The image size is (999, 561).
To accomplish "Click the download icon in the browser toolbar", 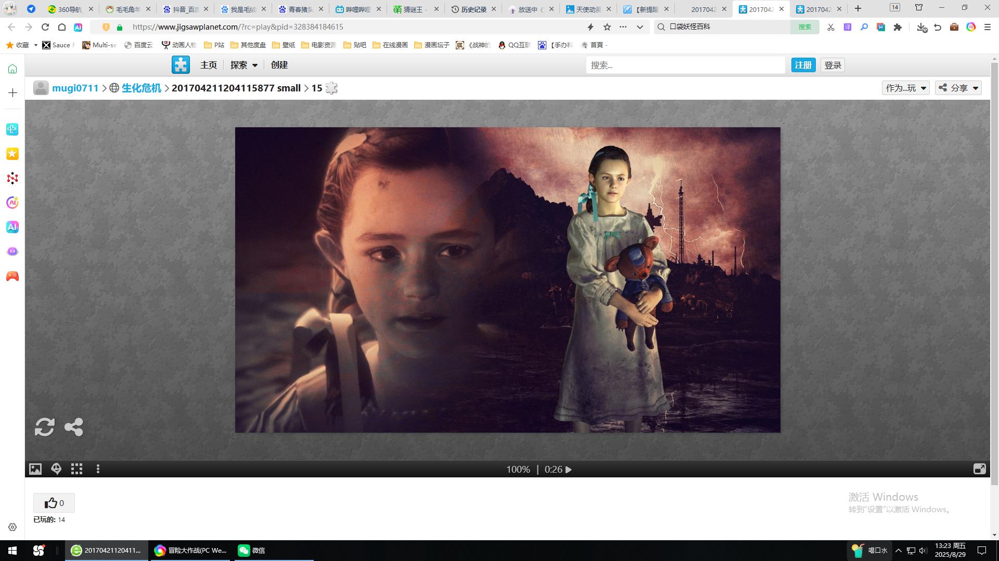I will 921,27.
